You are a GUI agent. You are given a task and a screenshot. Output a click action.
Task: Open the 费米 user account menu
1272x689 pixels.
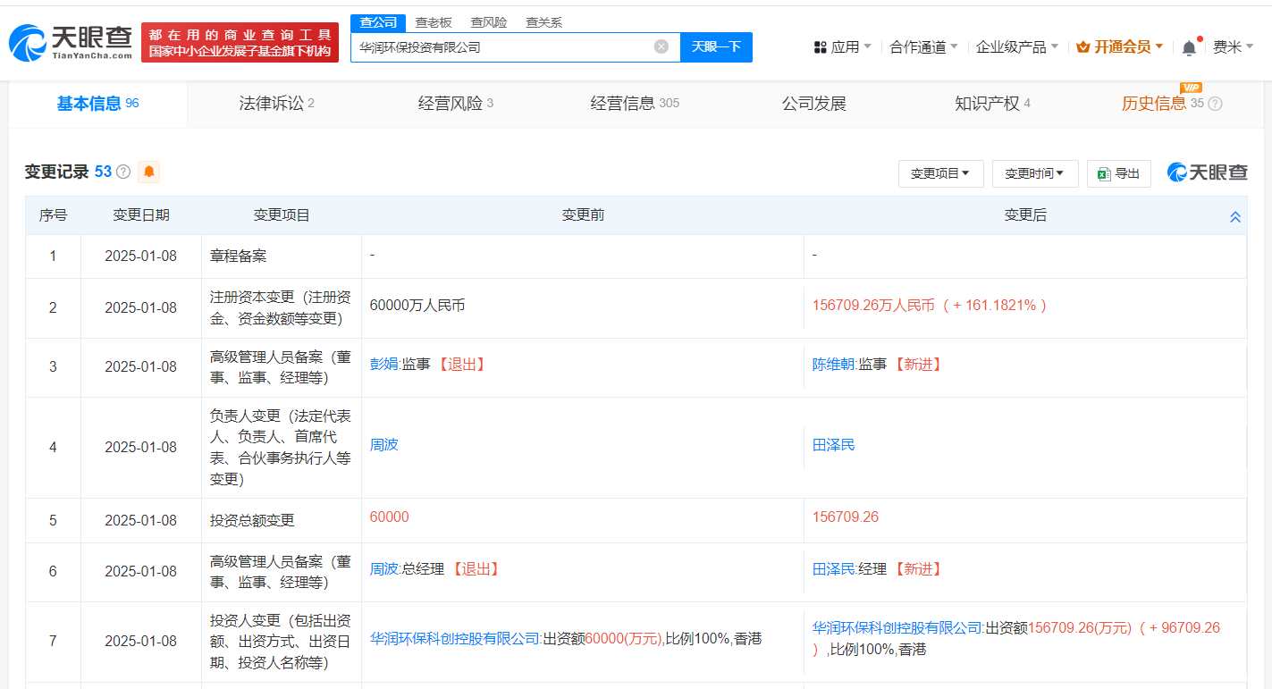pyautogui.click(x=1233, y=47)
